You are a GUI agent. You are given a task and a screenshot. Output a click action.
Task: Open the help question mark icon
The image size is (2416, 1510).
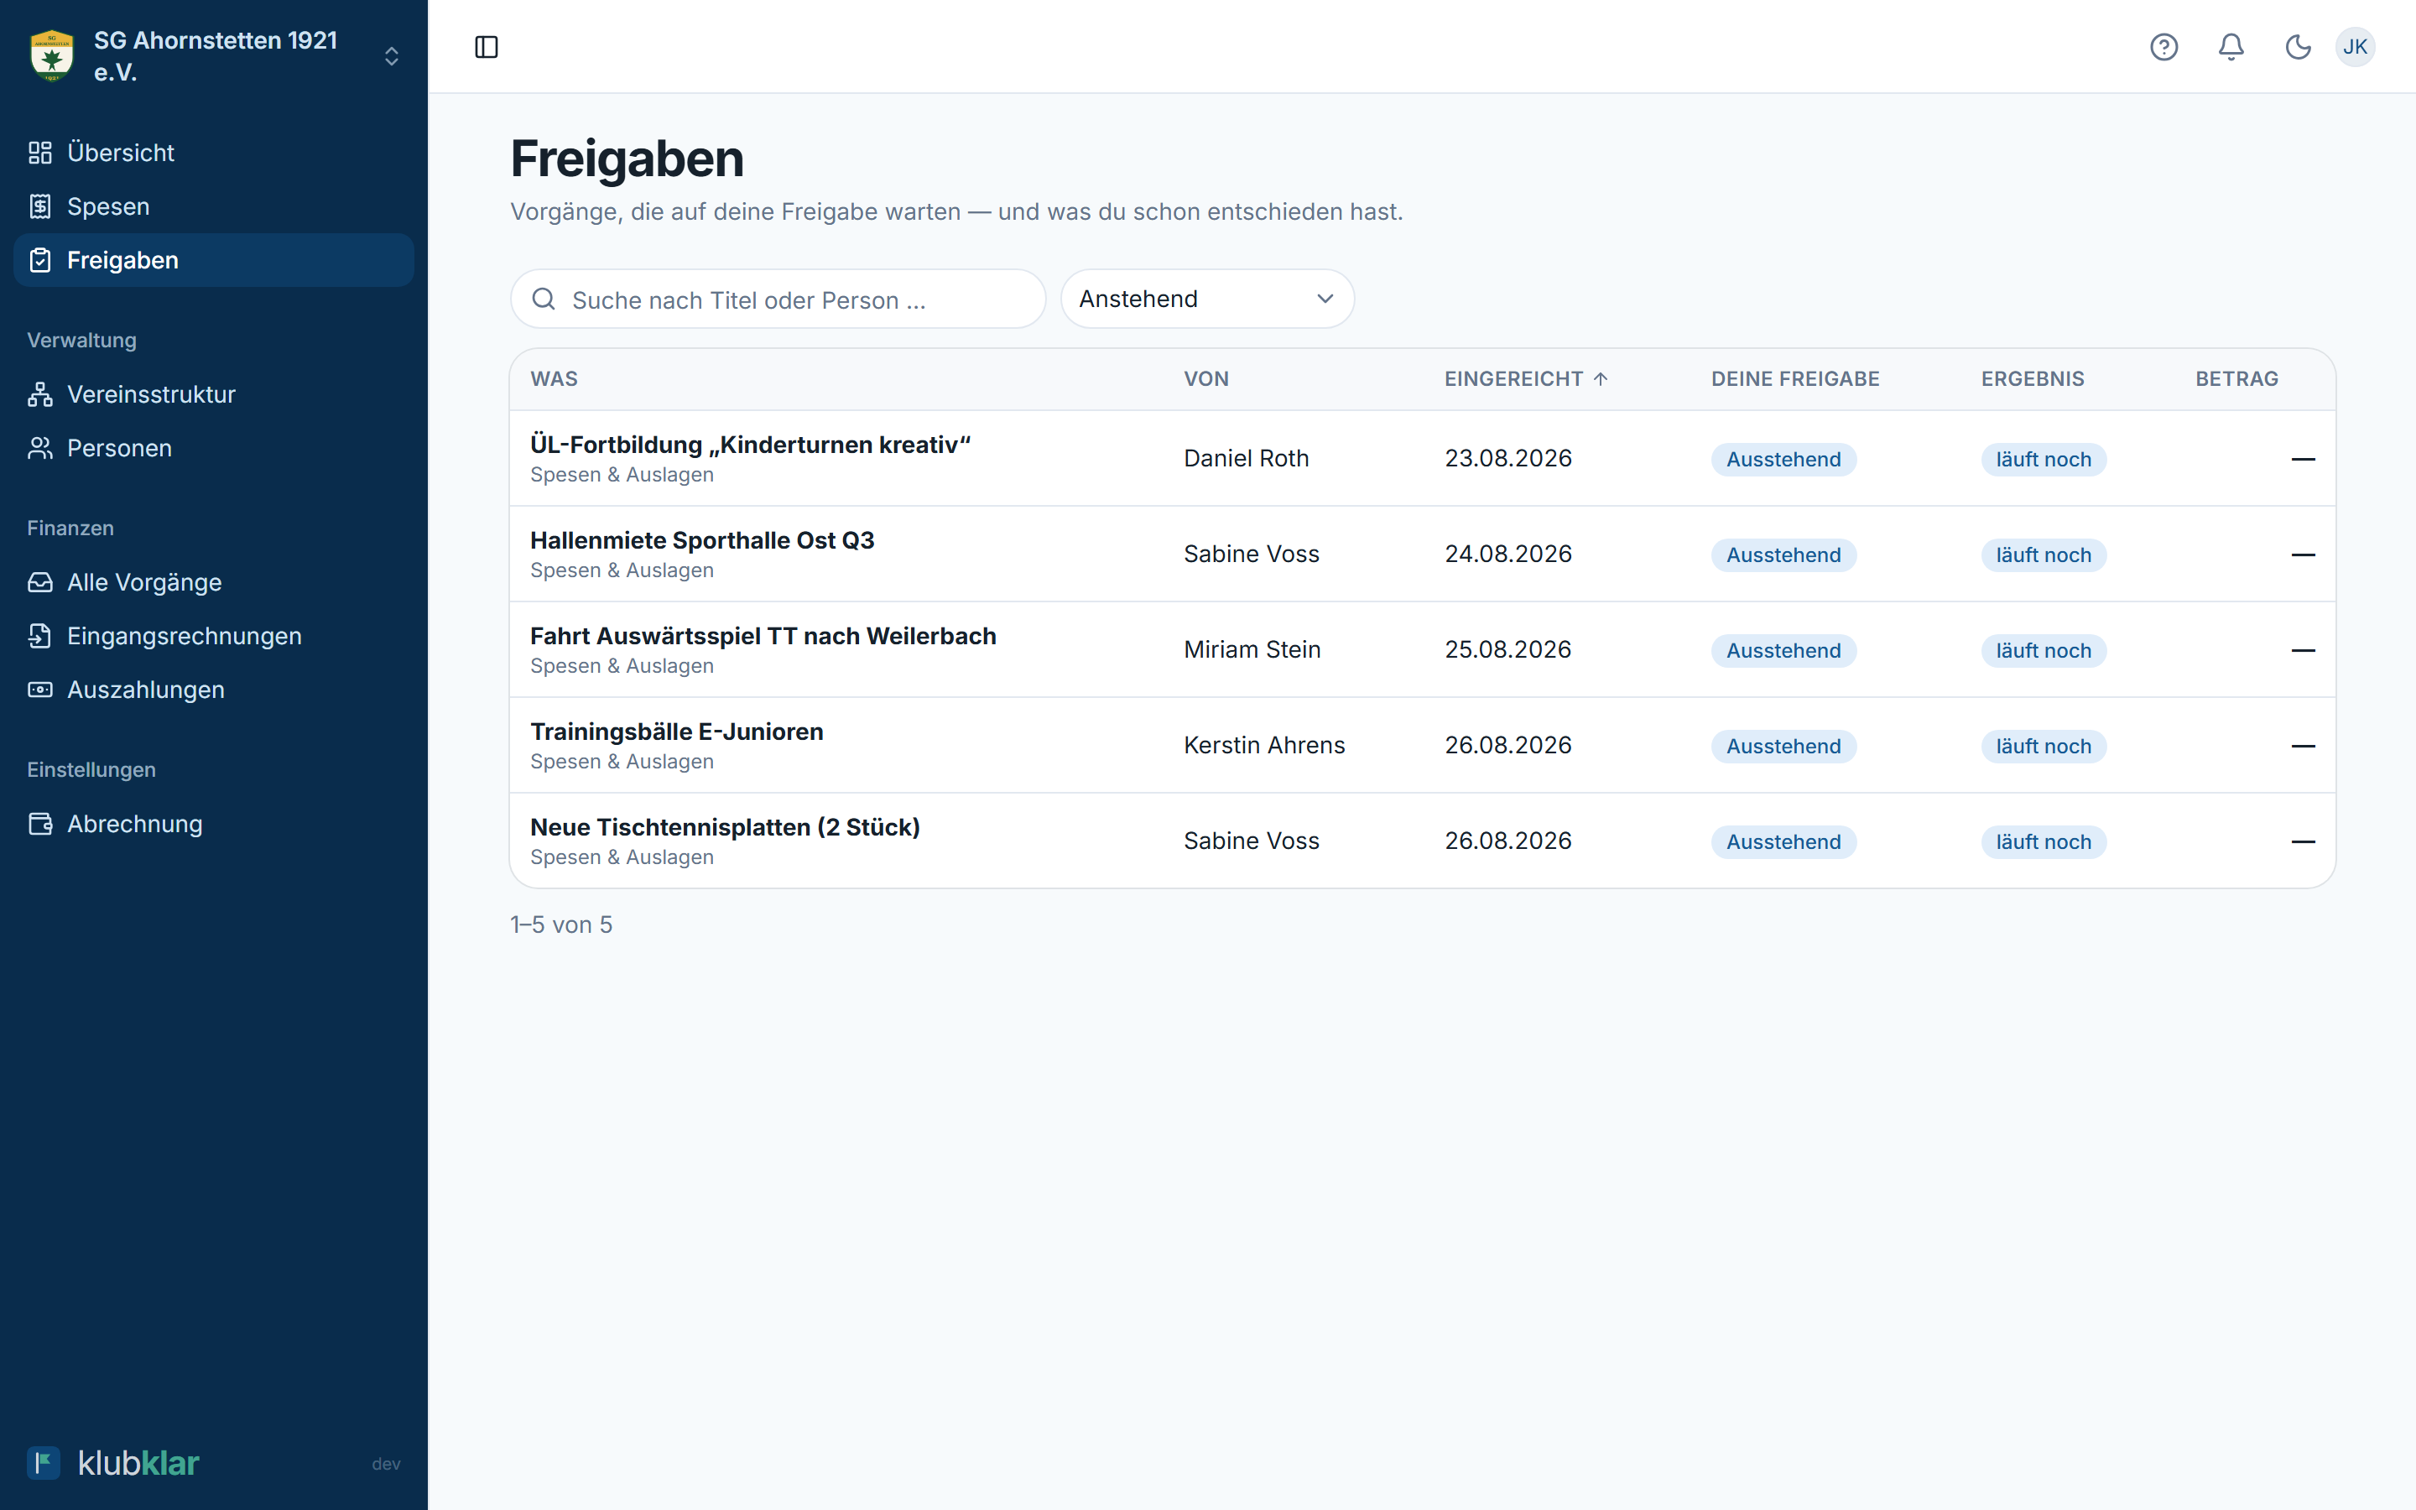(x=2163, y=47)
